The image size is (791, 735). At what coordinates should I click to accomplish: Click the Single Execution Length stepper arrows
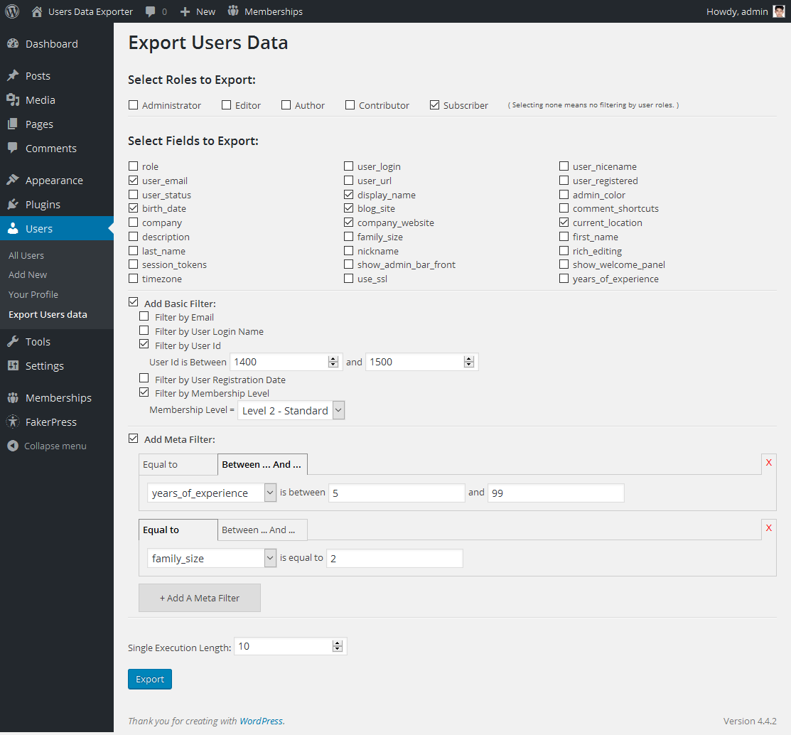click(338, 646)
